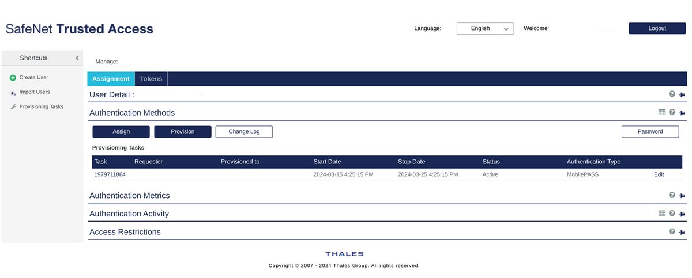Viewport: 692px width, 278px height.
Task: Edit provisioning task 1979711864
Action: [x=659, y=174]
